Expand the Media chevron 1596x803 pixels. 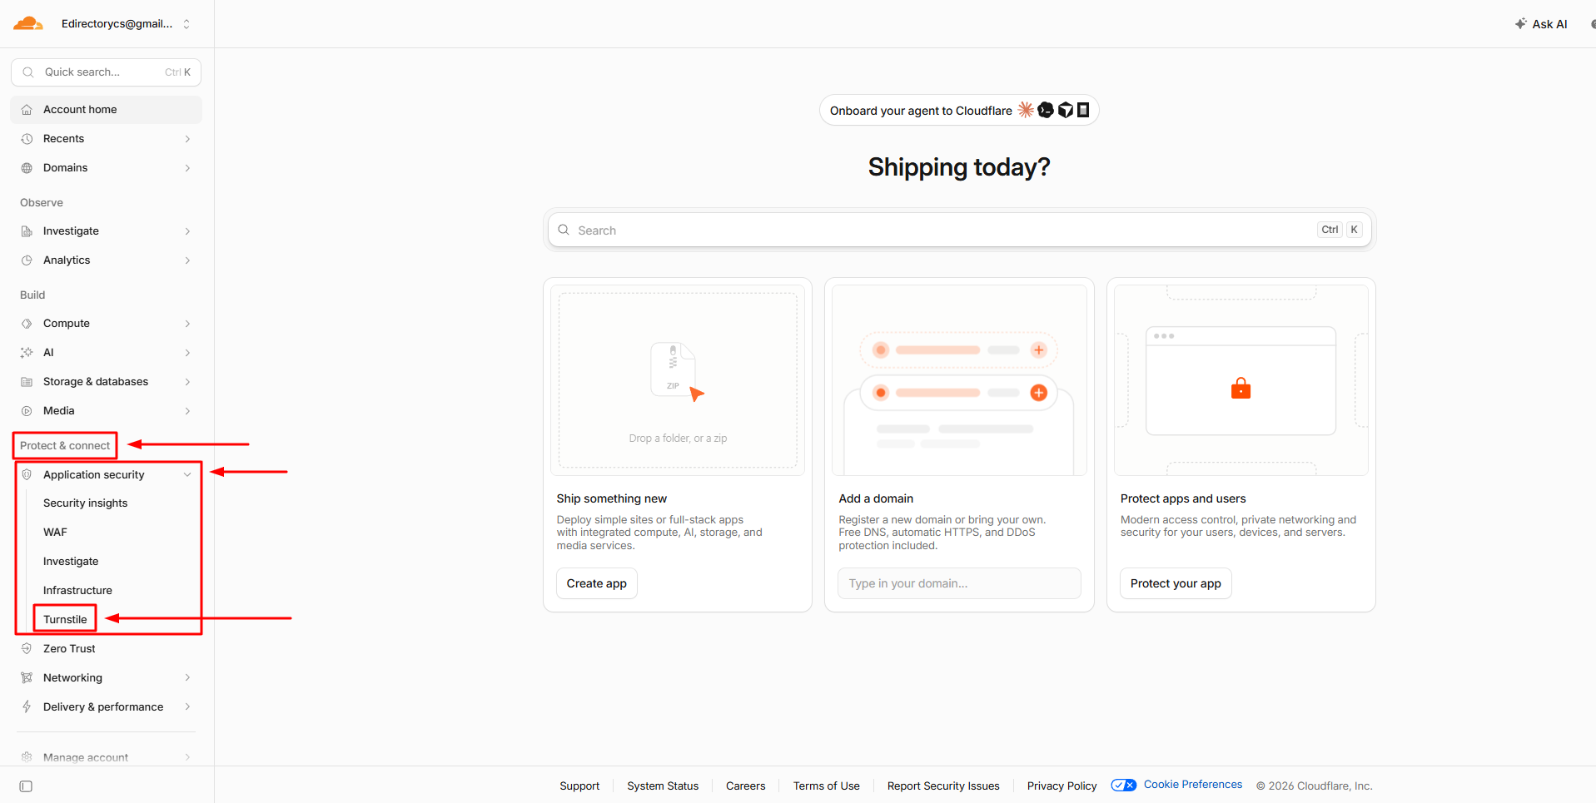coord(187,411)
